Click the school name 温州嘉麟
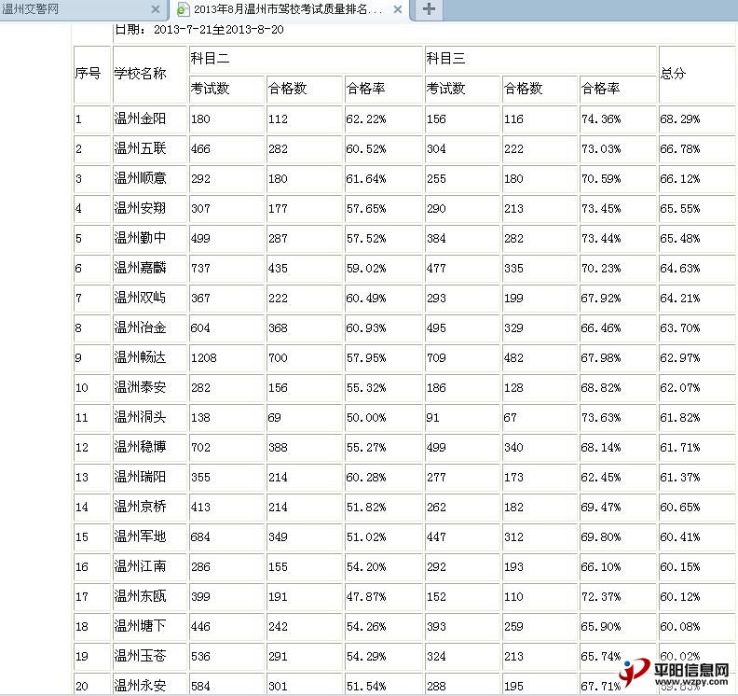 (x=141, y=268)
